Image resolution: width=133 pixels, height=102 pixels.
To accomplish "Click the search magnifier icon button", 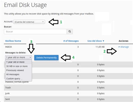I will (70, 31).
